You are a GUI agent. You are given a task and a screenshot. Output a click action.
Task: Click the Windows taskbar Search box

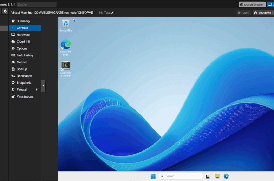181,176
